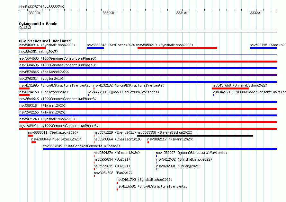286x202 pixels.
Task: Open nsv830252 (Wong2007) variant label
Action: pos(39,52)
